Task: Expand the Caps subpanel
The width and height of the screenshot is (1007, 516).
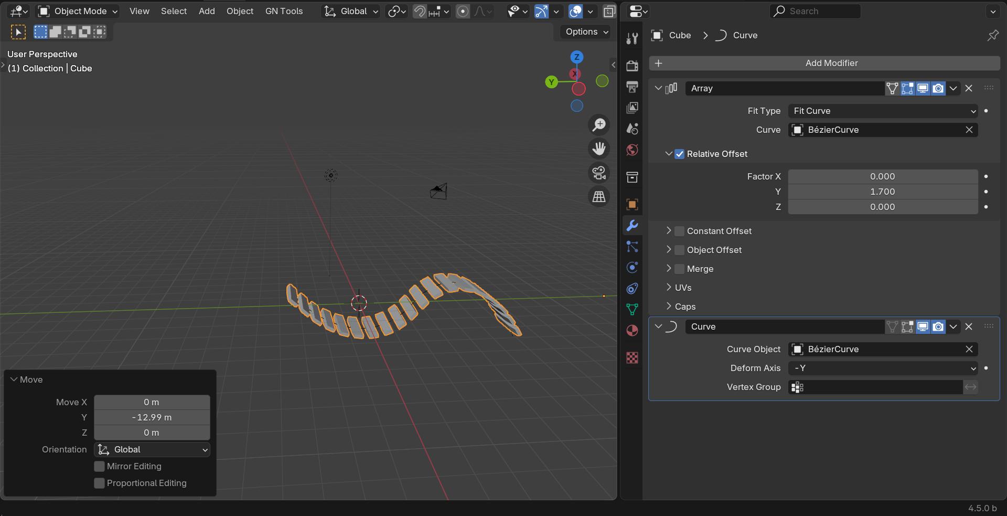Action: [x=669, y=306]
